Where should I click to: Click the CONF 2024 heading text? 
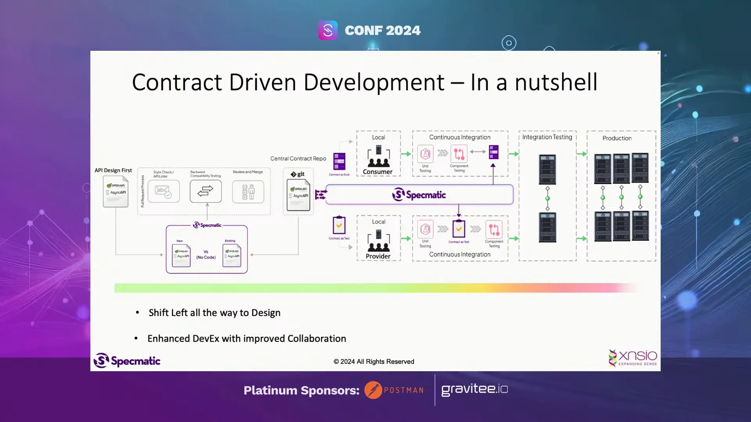pyautogui.click(x=383, y=30)
